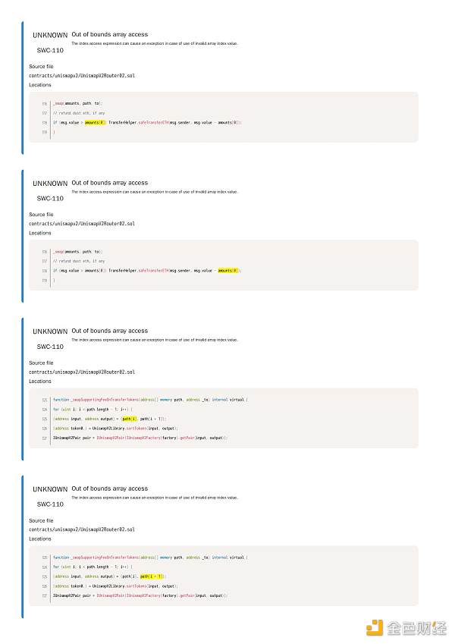
Task: Click the function _swapSupportingFeeOnTransferTokens line in the last block
Action: 150,558
